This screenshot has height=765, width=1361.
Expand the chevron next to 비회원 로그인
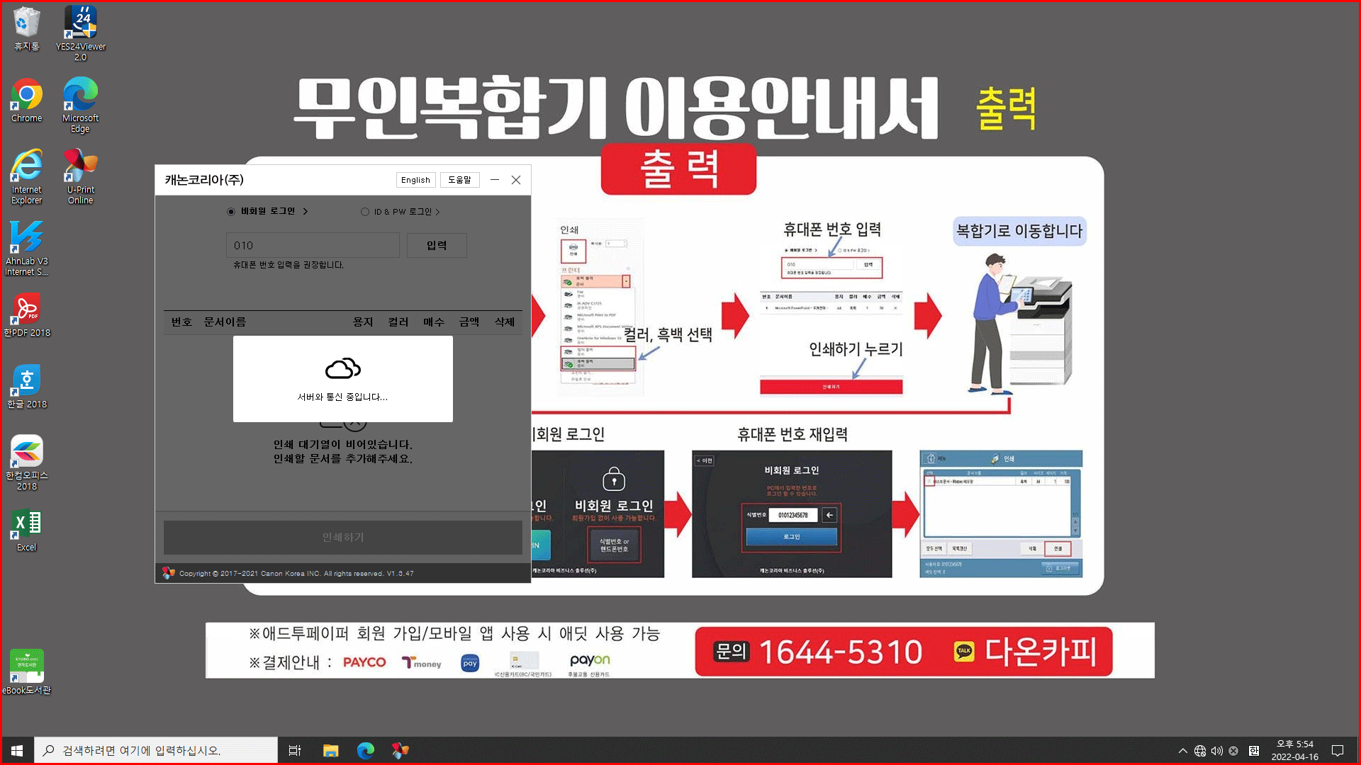coord(306,212)
